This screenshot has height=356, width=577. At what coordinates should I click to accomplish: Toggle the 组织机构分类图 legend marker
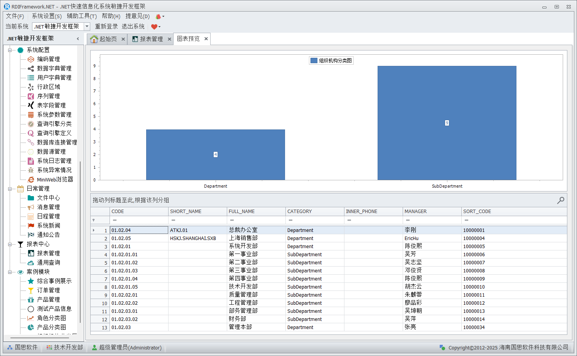[x=314, y=60]
